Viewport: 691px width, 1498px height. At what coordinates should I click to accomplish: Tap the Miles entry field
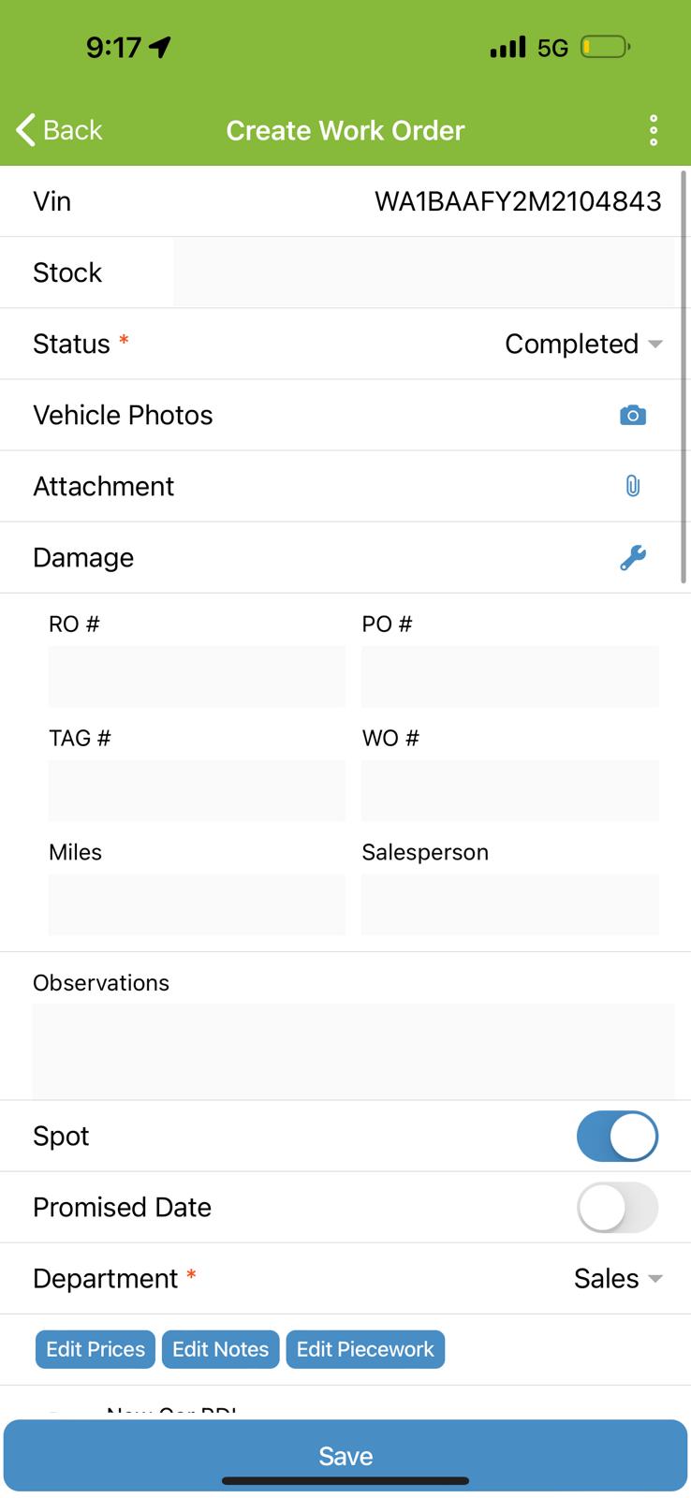coord(197,904)
